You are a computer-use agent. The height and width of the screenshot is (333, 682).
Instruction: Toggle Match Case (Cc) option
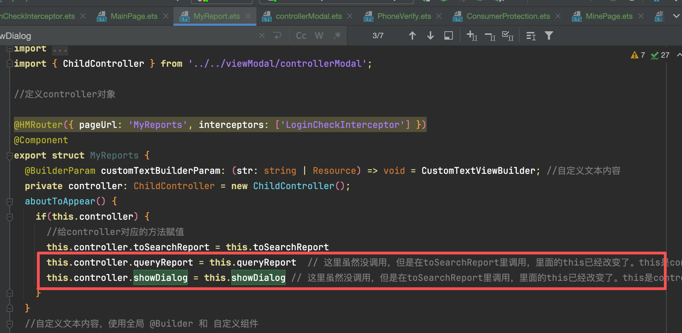coord(301,36)
